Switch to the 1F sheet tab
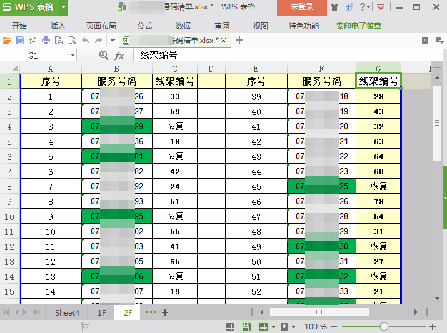447x333 pixels. click(101, 312)
